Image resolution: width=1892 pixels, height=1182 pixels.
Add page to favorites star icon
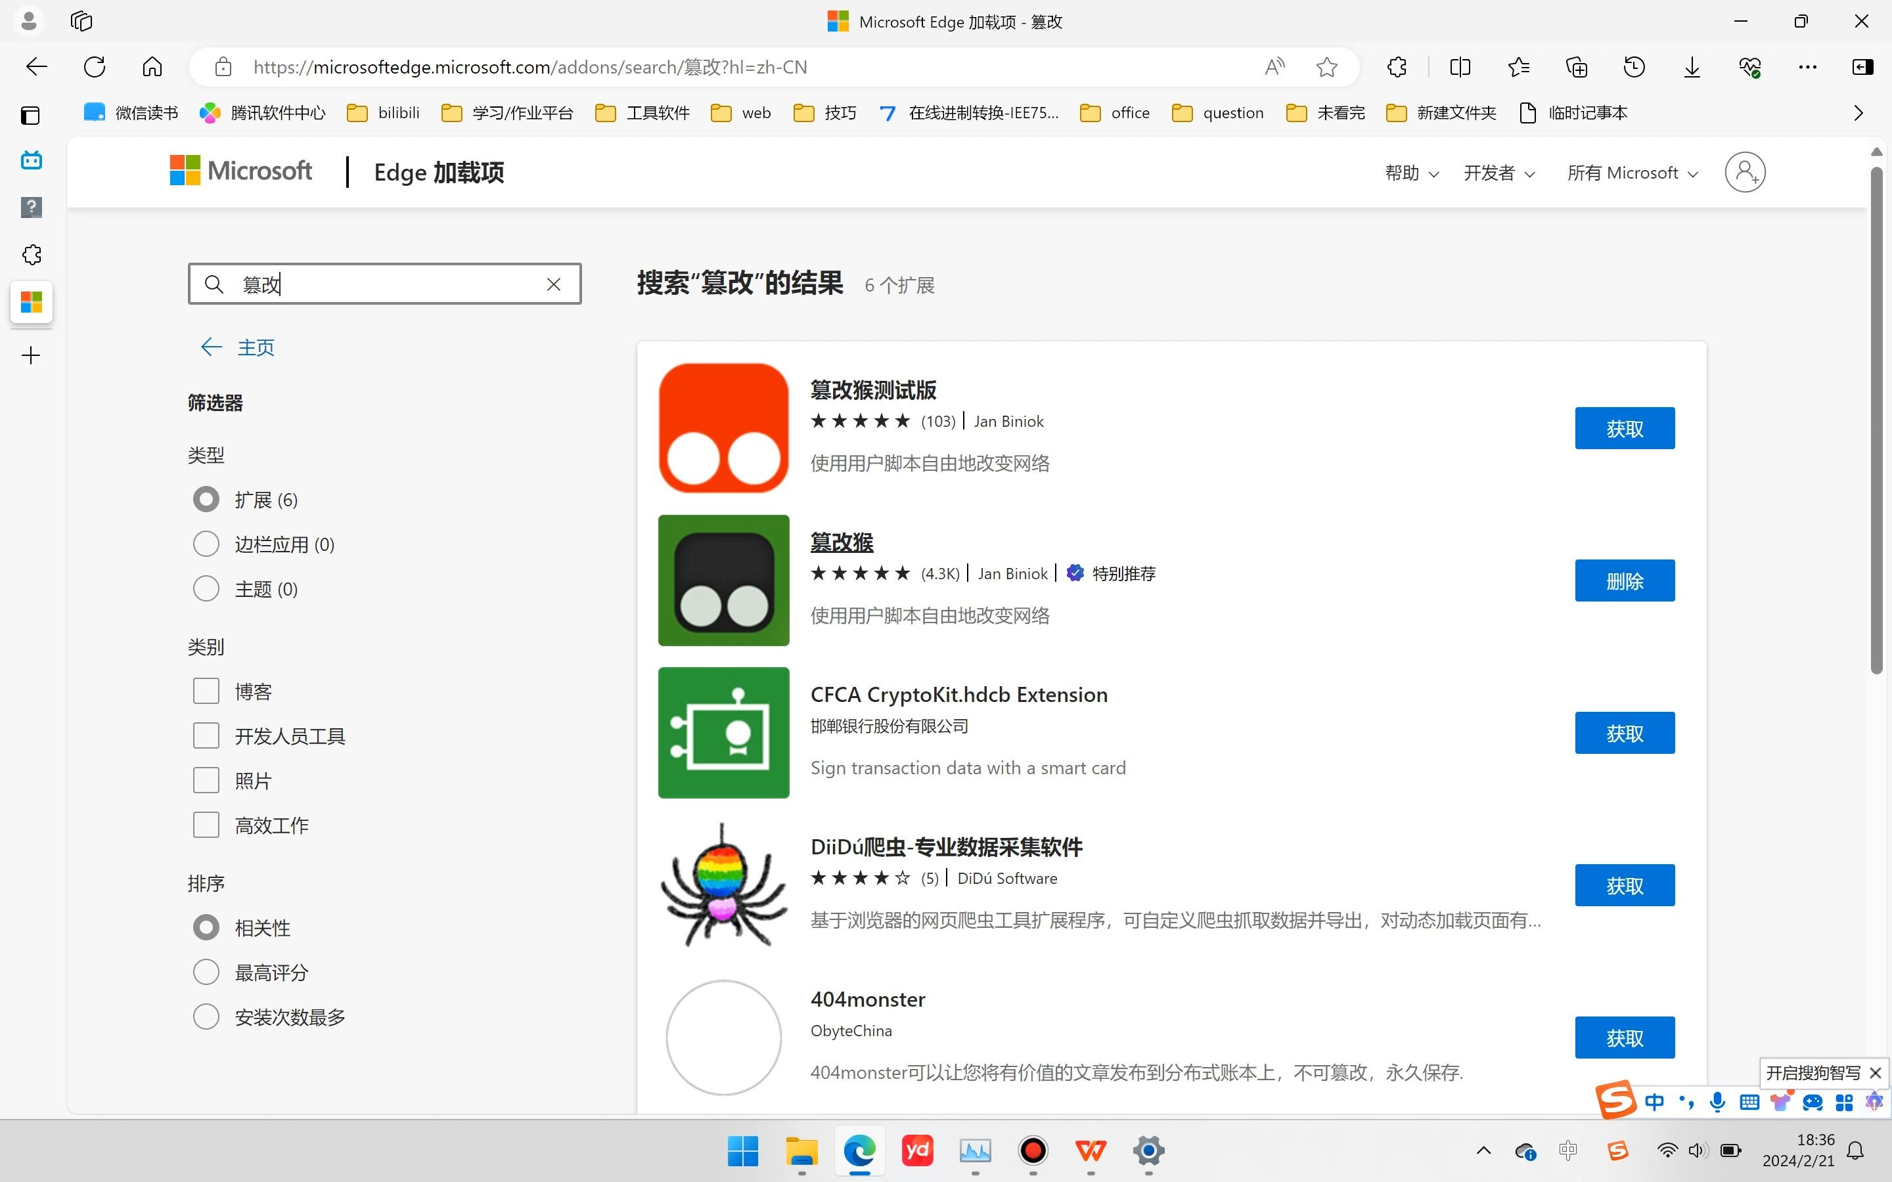[x=1327, y=67]
